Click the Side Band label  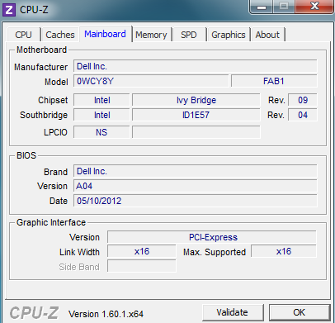(x=79, y=267)
